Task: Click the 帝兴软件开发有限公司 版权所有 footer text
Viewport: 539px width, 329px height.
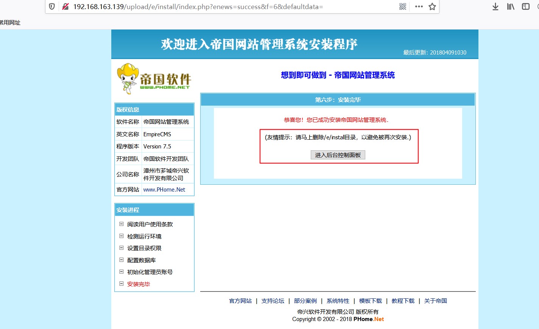Action: [338, 312]
